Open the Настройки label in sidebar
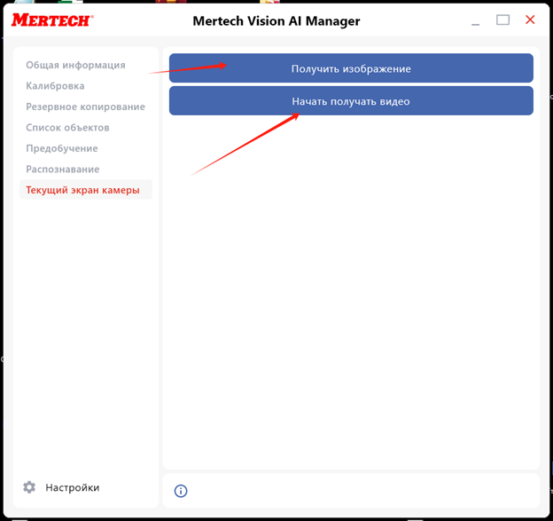Image resolution: width=553 pixels, height=521 pixels. (x=73, y=487)
